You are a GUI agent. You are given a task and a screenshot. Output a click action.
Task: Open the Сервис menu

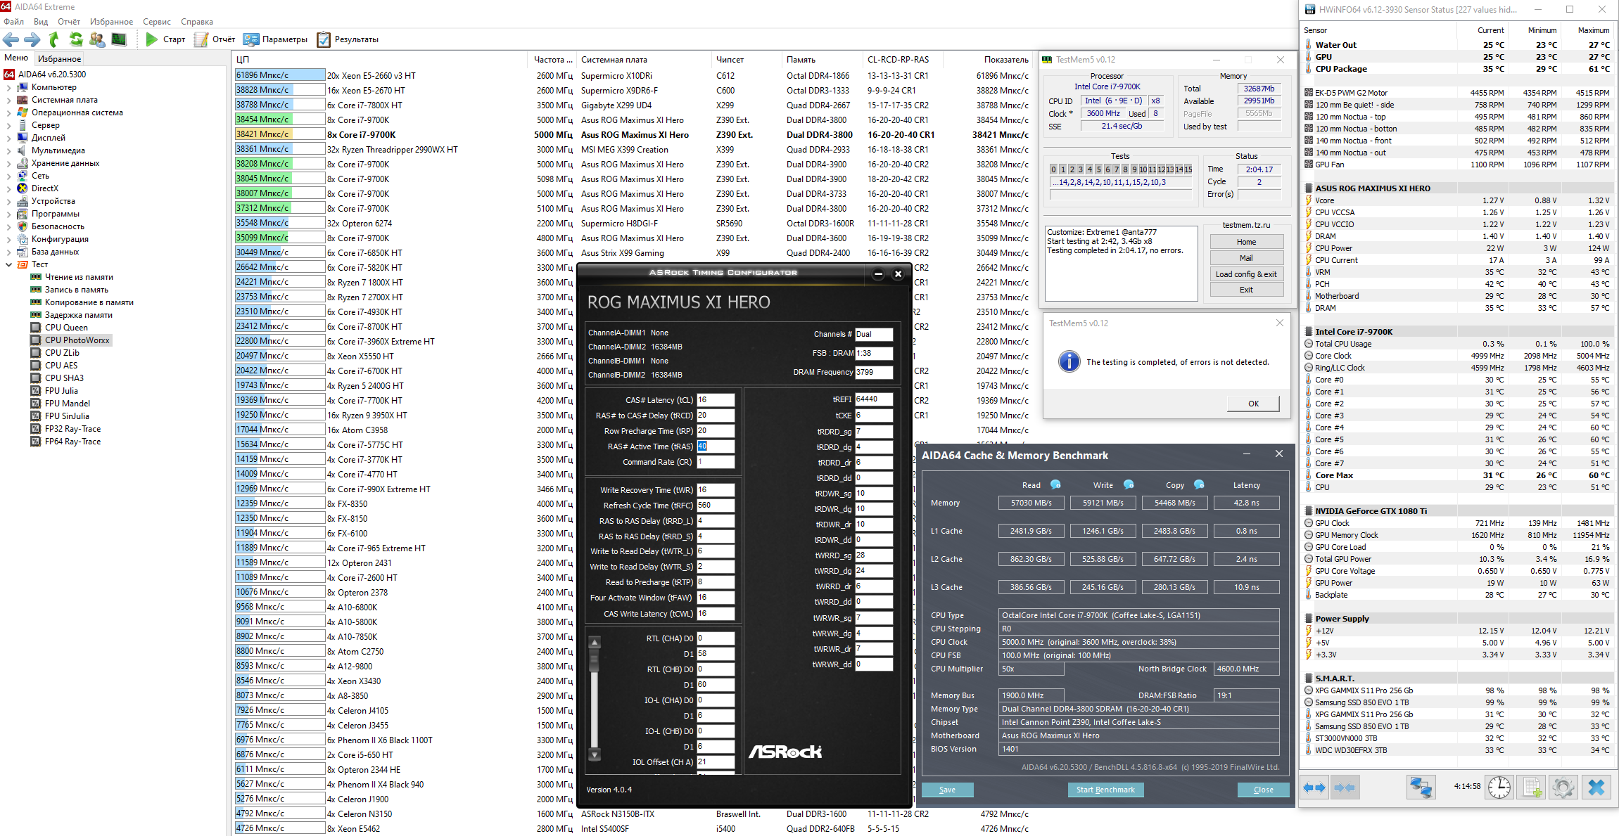156,22
